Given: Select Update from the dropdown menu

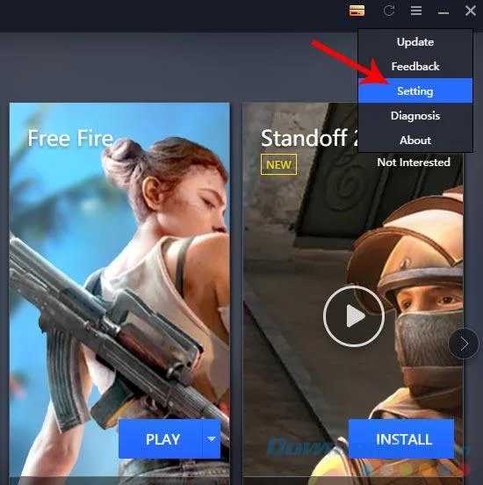Looking at the screenshot, I should 415,42.
